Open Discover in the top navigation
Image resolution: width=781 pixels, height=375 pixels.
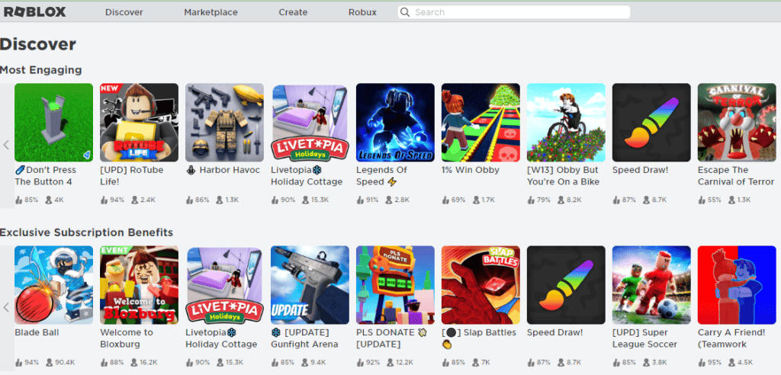[124, 12]
